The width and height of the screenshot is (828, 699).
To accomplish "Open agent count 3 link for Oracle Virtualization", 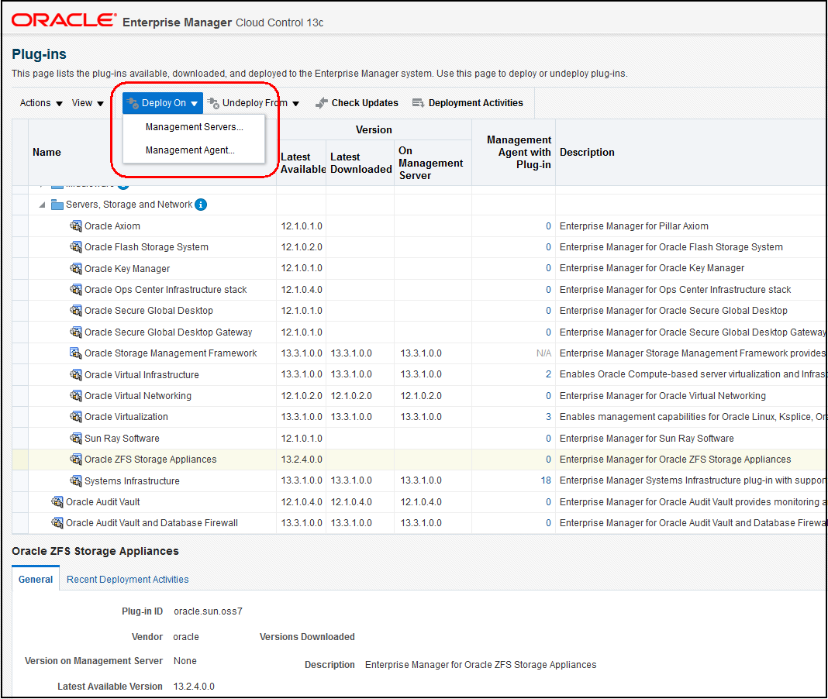I will coord(548,417).
